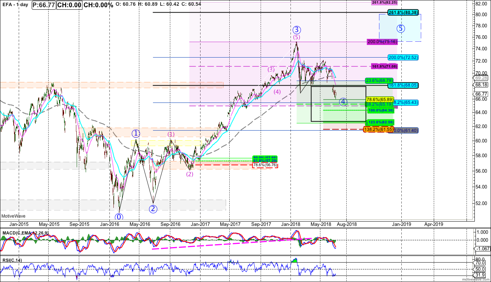Click the -1.067 MACD value tag

point(482,249)
